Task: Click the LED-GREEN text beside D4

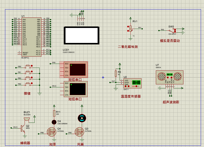Action: (62, 124)
